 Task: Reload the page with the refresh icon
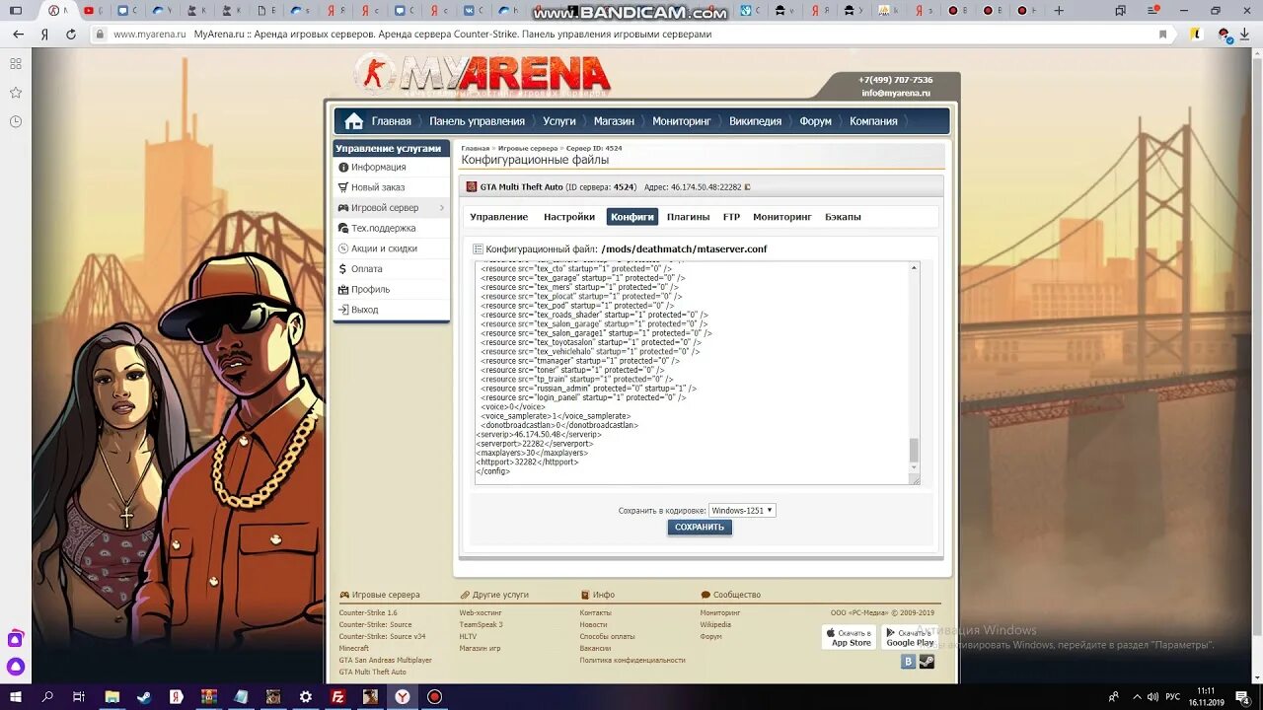point(71,34)
